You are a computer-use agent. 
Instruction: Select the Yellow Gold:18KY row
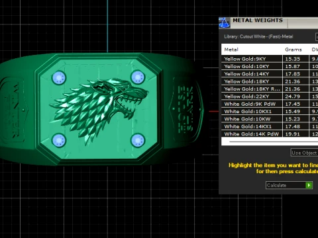(270, 81)
